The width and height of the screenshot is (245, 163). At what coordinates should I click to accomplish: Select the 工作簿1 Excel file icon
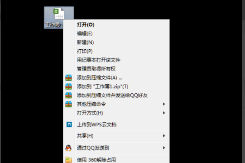coord(59,14)
